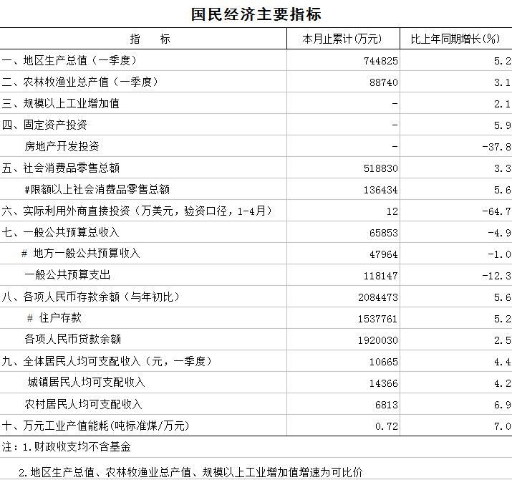Select the value 136434
This screenshot has height=480, width=512.
tap(381, 190)
